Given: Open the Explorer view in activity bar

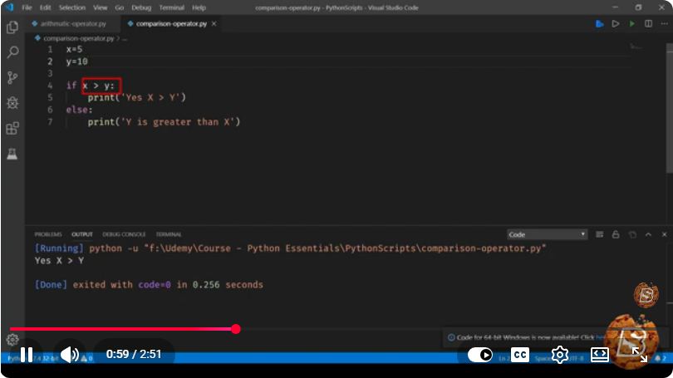Looking at the screenshot, I should tap(12, 27).
